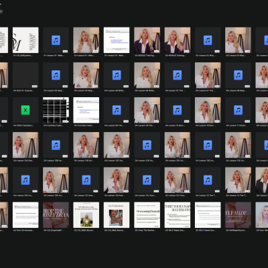268x268 pixels.
Task: Select the Self Made pink cover thumbnail
Action: point(238,215)
